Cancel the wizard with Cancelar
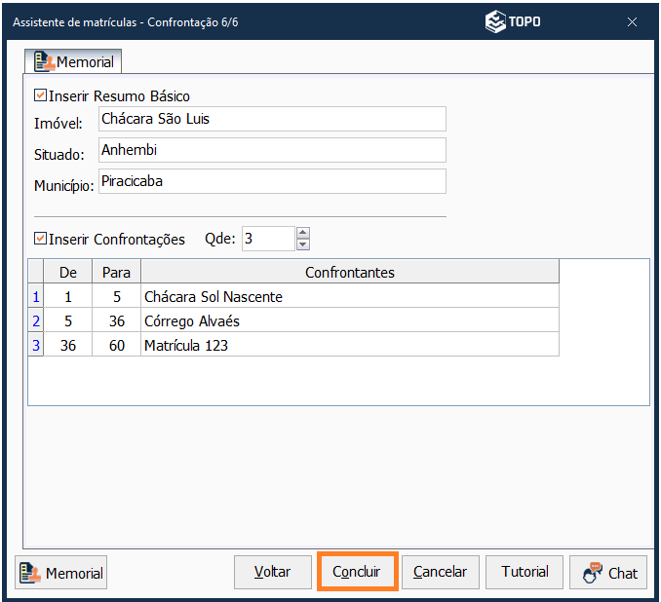The image size is (661, 602). point(440,572)
